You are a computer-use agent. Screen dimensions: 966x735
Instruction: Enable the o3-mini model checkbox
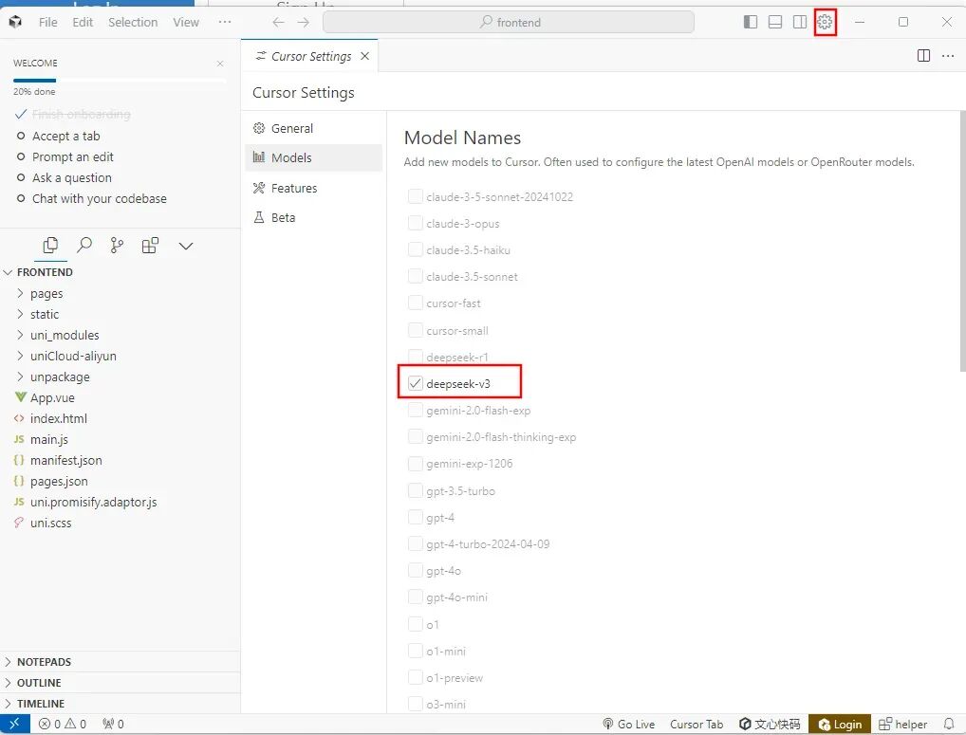pos(416,704)
